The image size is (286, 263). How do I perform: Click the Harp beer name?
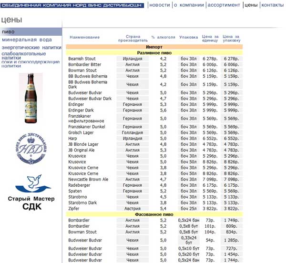[72, 138]
